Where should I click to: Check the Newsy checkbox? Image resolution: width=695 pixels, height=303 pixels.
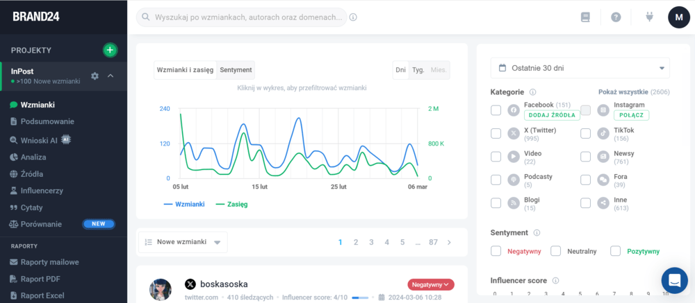585,156
